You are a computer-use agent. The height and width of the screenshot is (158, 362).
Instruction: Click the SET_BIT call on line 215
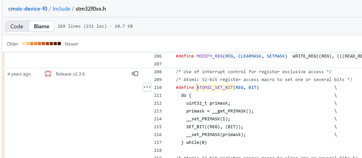195,127
